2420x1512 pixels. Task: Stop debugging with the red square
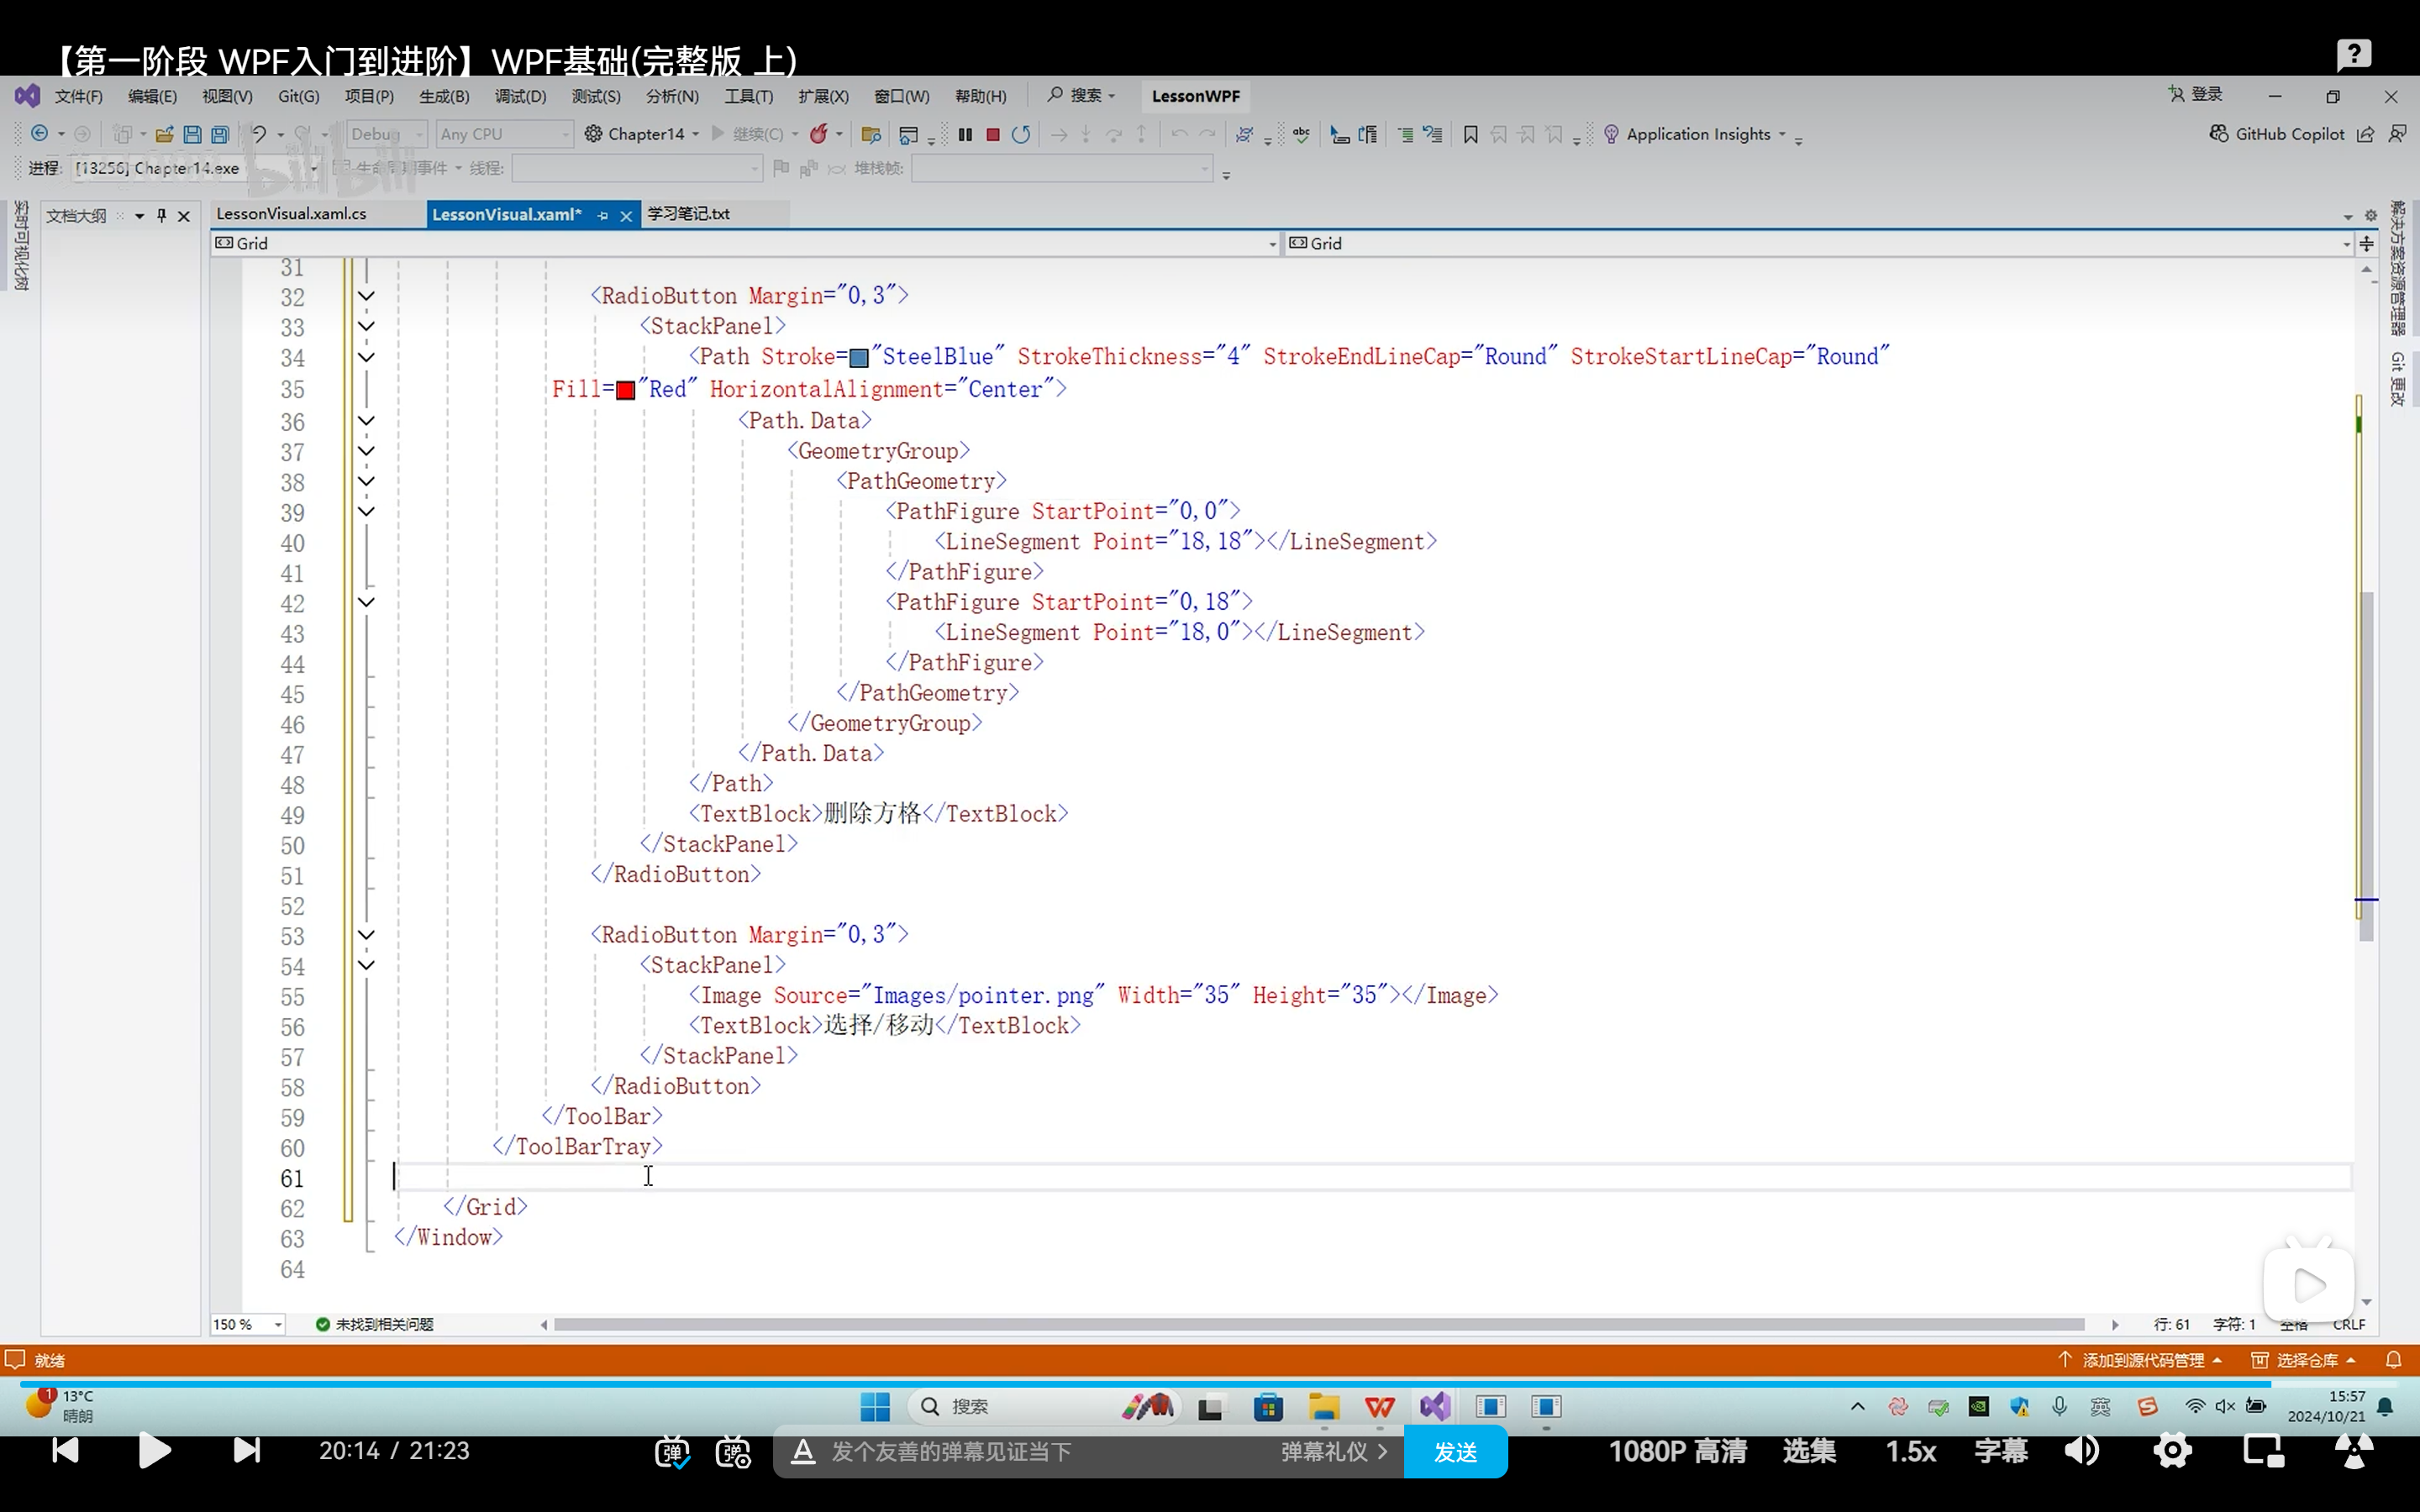[x=993, y=134]
